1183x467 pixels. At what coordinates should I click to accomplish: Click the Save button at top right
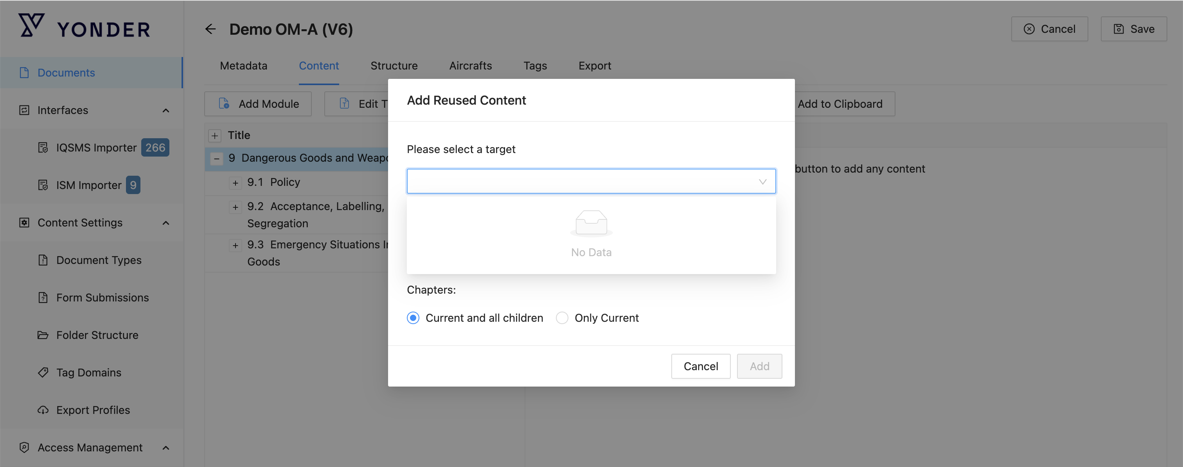pos(1133,29)
